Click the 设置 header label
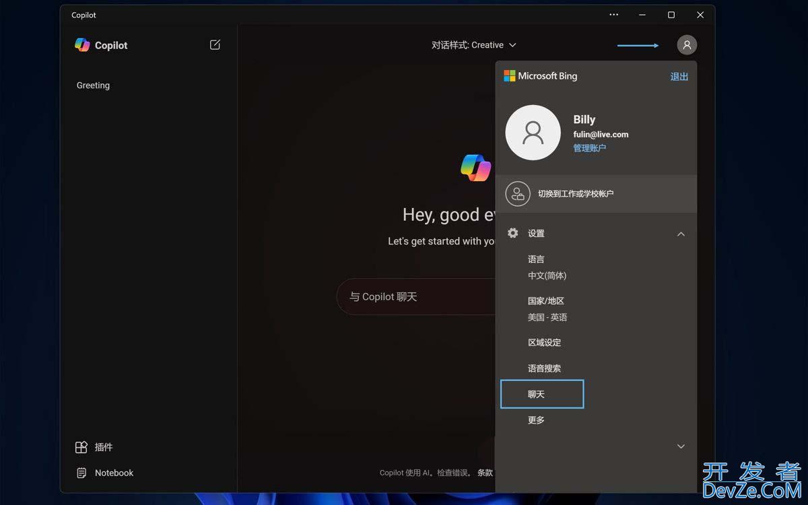The width and height of the screenshot is (808, 505). tap(536, 234)
